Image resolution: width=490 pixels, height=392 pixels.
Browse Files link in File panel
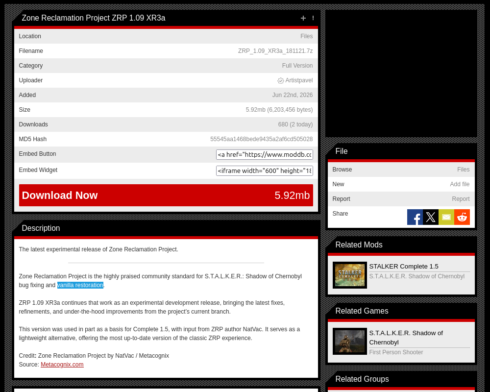(463, 170)
